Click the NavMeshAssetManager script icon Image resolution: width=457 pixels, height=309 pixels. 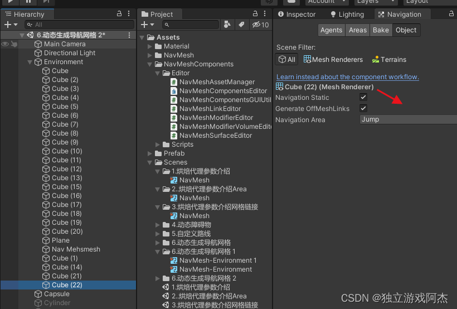click(x=174, y=82)
